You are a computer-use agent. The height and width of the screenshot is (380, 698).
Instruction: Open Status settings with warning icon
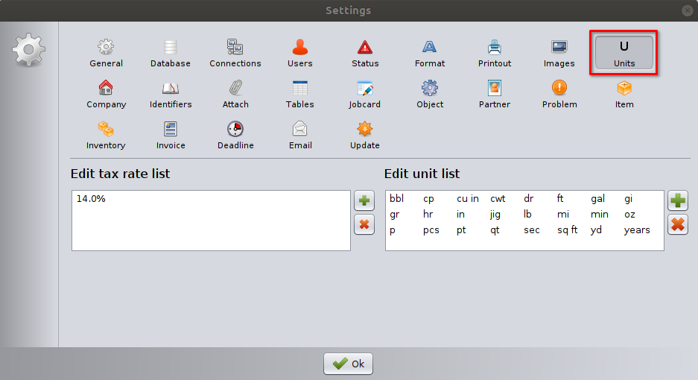[x=365, y=53]
